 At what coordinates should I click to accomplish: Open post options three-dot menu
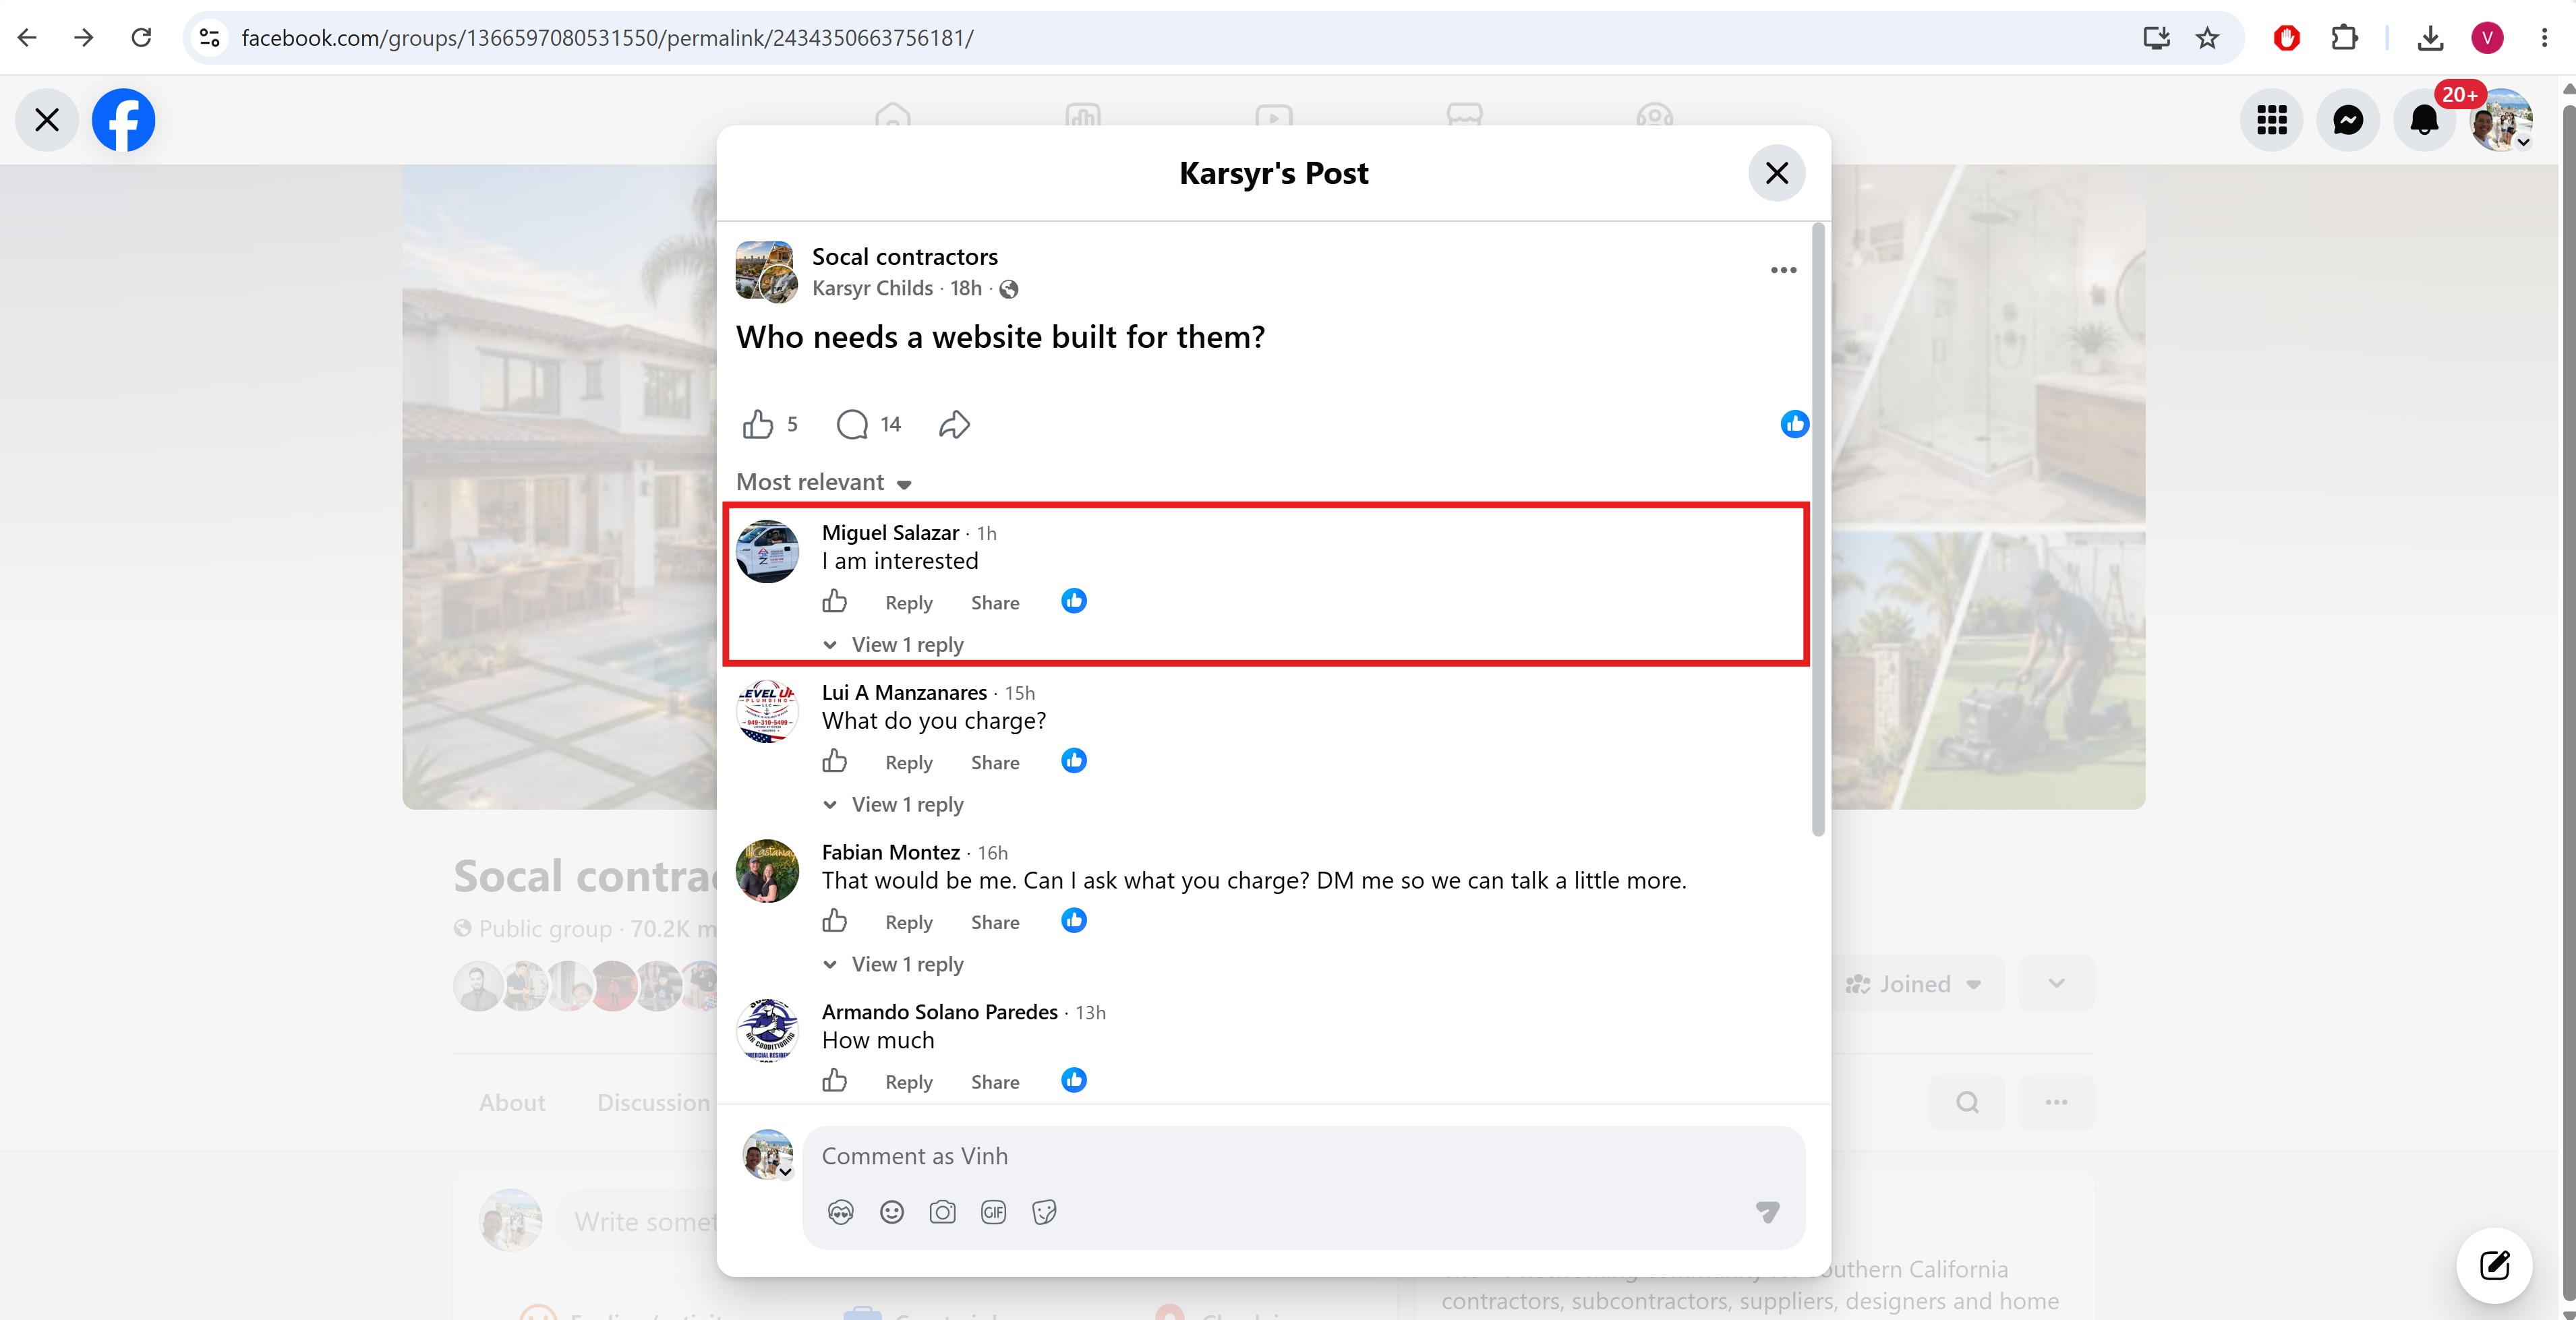point(1783,270)
